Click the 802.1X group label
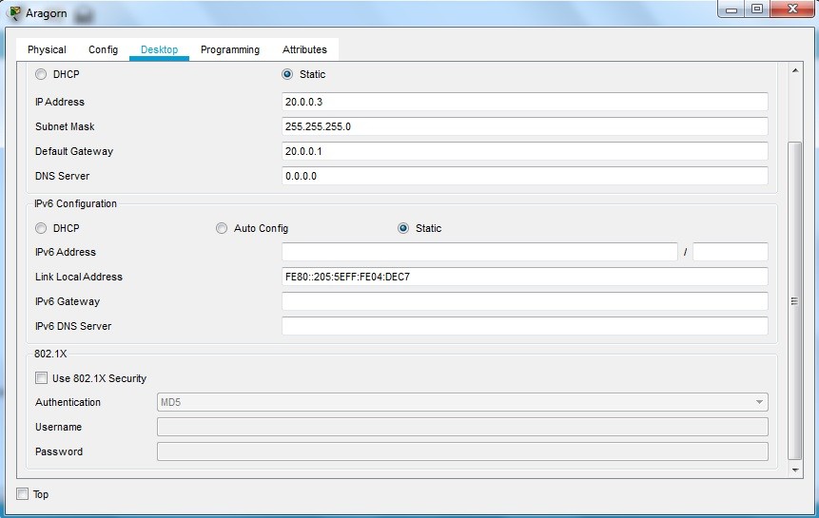The height and width of the screenshot is (518, 819). coord(50,354)
